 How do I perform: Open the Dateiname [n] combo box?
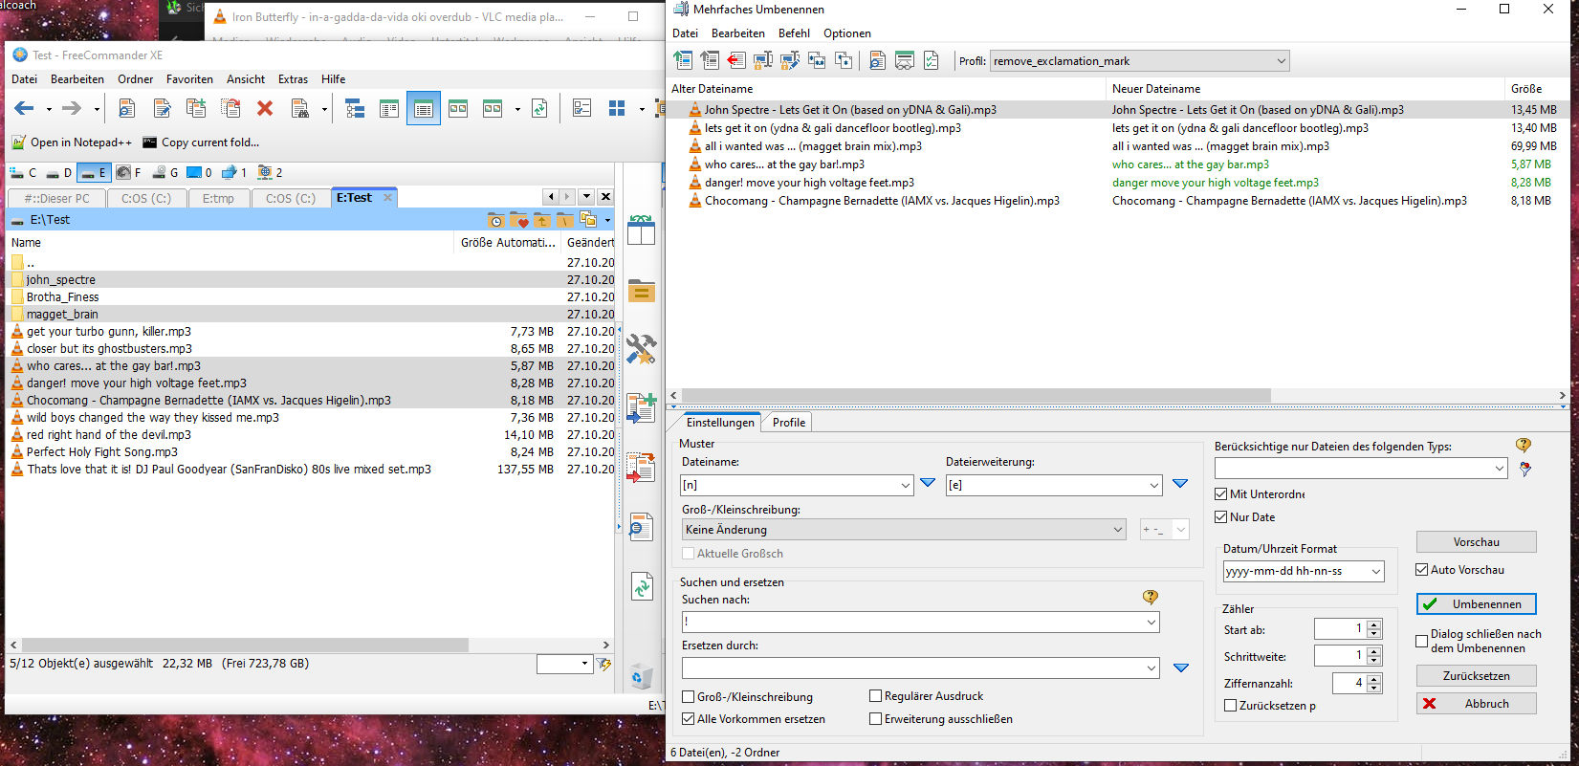(905, 486)
